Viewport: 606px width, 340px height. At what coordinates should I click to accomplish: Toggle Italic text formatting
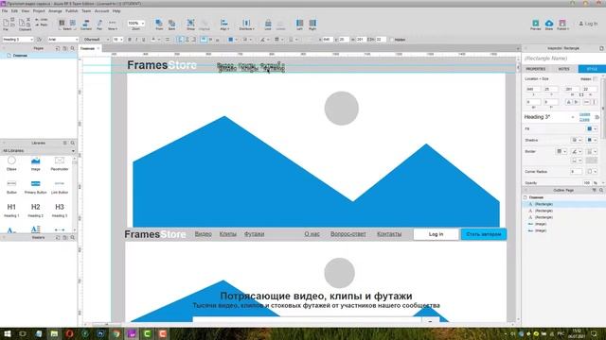pos(136,40)
